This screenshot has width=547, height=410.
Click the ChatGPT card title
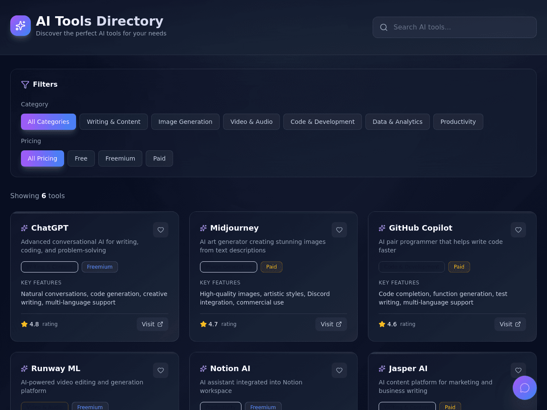point(50,228)
